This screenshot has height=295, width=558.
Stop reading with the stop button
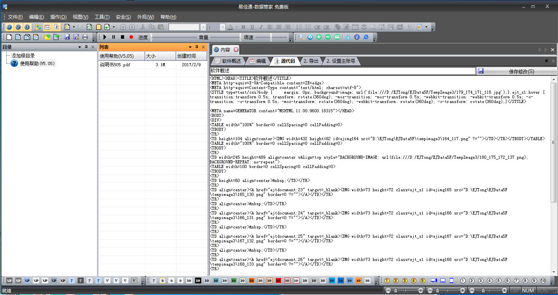[123, 37]
